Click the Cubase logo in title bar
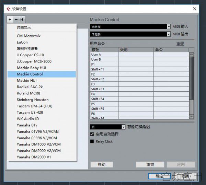The width and height of the screenshot is (206, 185). point(9,9)
